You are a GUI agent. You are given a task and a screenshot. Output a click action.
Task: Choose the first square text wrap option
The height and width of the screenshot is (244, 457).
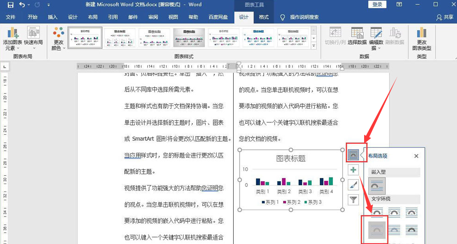(x=377, y=212)
